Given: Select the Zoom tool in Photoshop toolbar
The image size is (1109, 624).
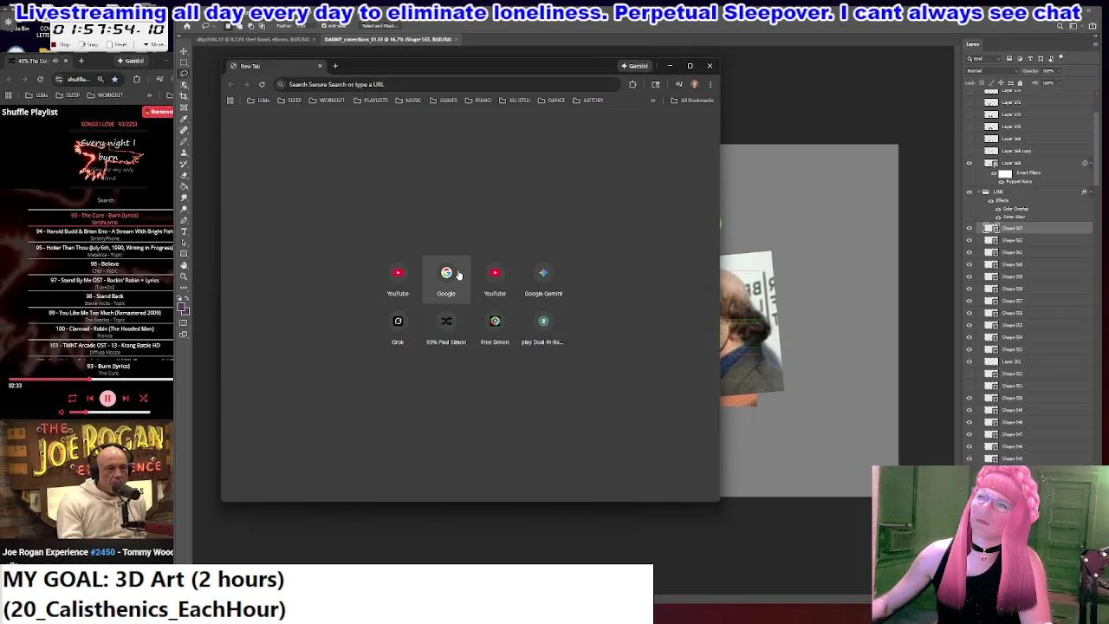Looking at the screenshot, I should [184, 276].
